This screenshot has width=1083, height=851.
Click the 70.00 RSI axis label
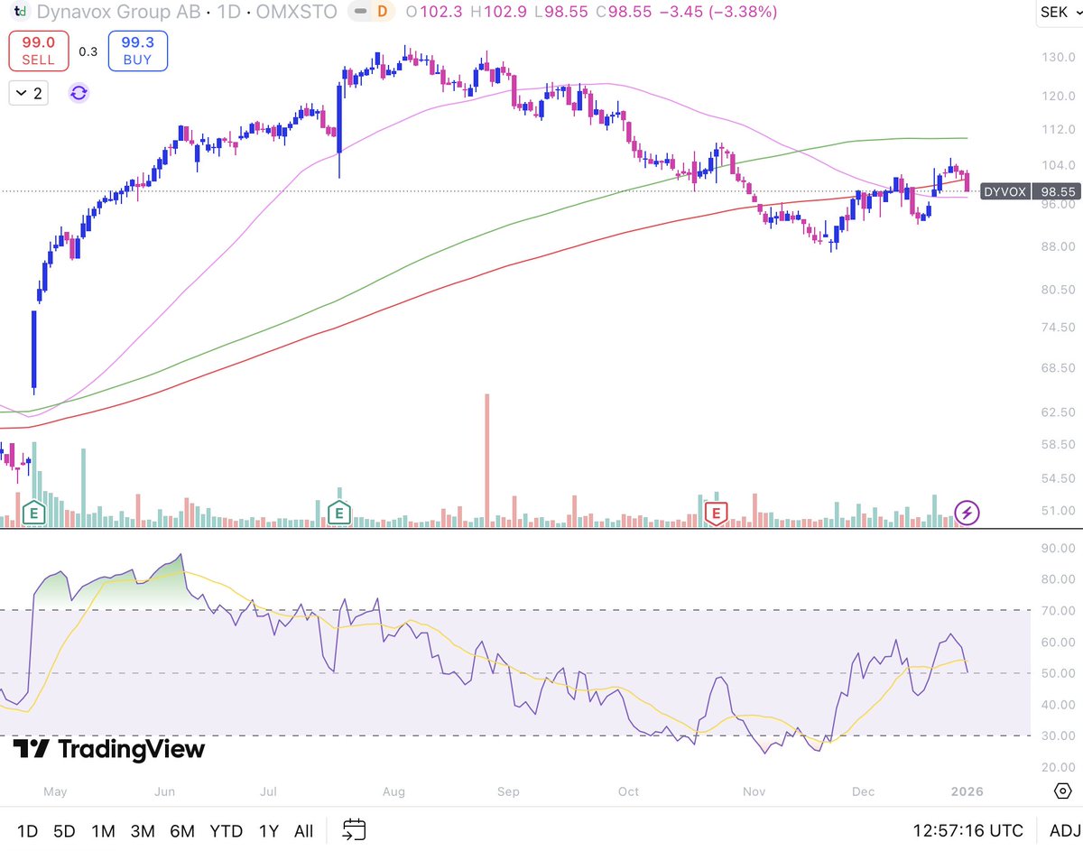[1058, 611]
